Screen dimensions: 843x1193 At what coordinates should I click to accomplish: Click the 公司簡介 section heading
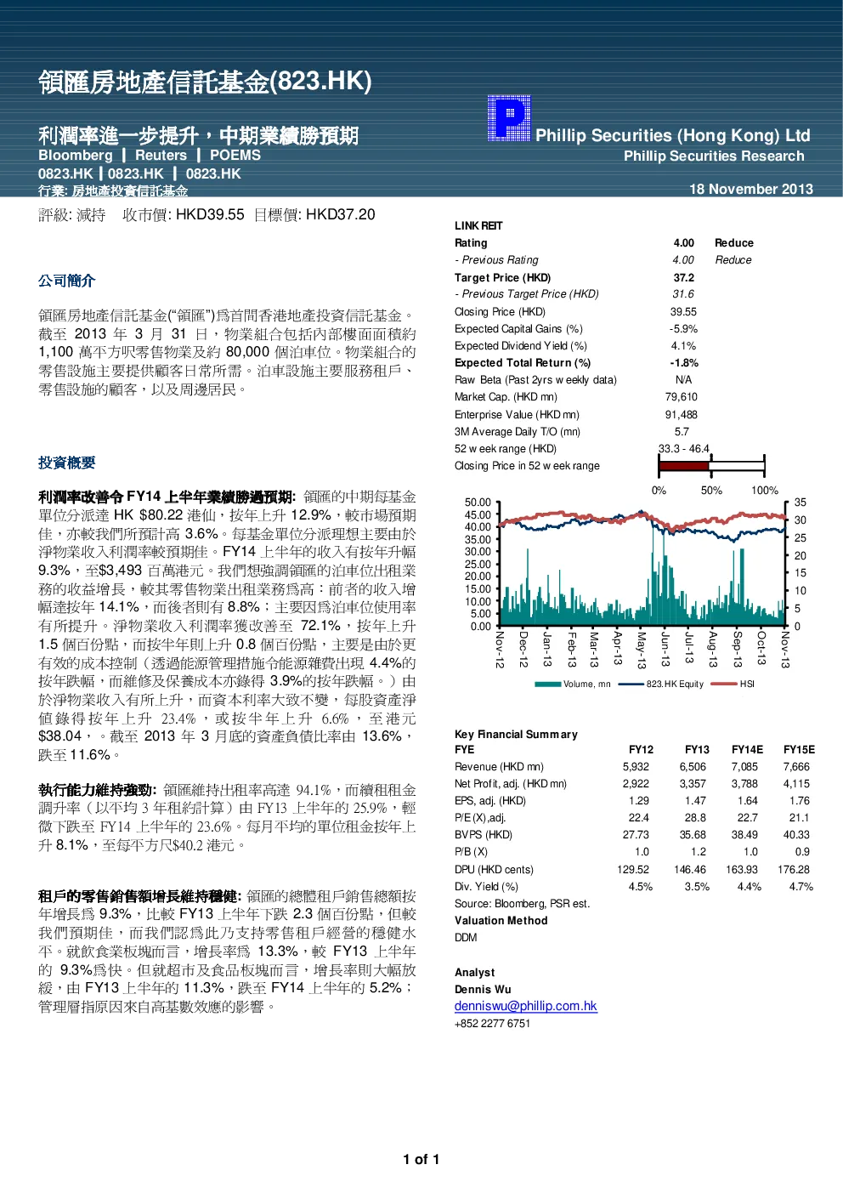click(x=66, y=281)
